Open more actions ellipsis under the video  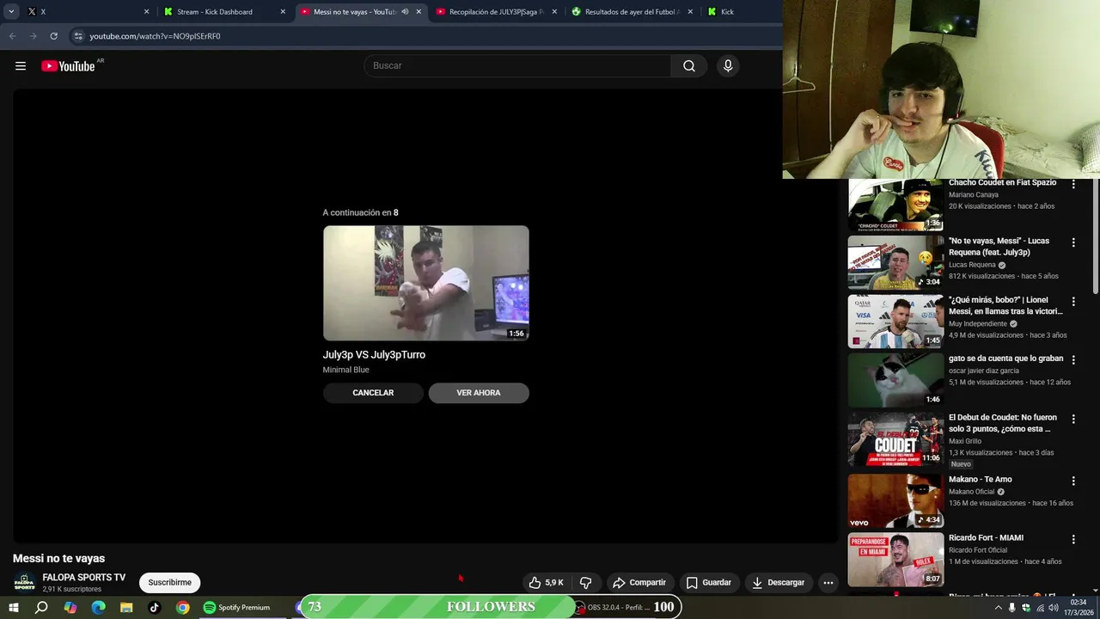pos(828,582)
